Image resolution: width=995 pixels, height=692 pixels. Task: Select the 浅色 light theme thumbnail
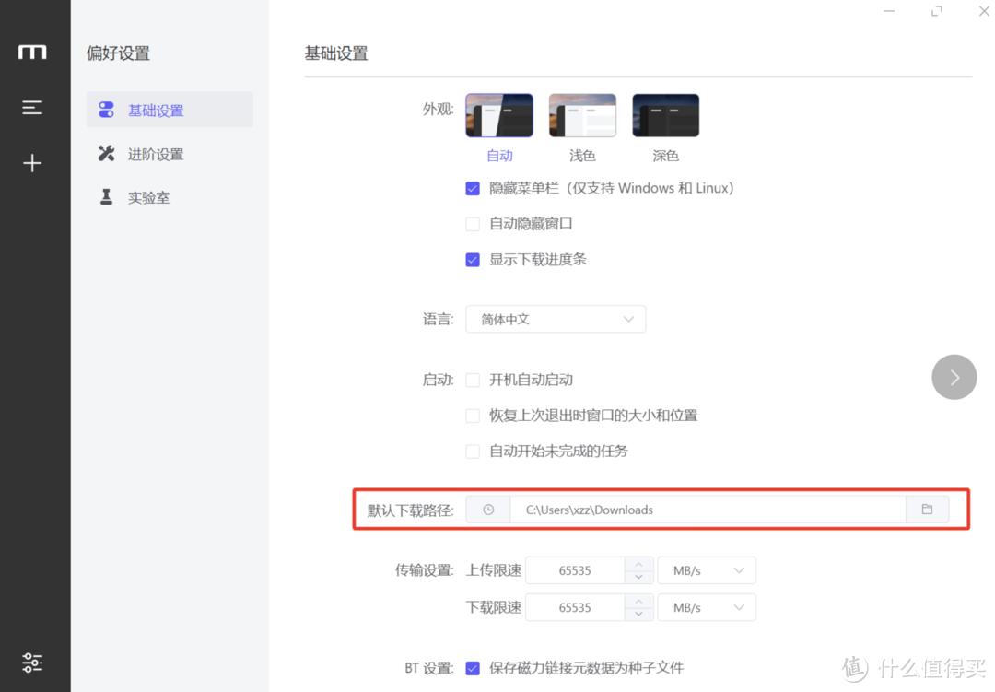(x=582, y=115)
